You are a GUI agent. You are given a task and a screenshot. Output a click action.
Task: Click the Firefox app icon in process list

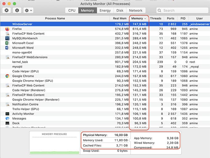click(7, 29)
